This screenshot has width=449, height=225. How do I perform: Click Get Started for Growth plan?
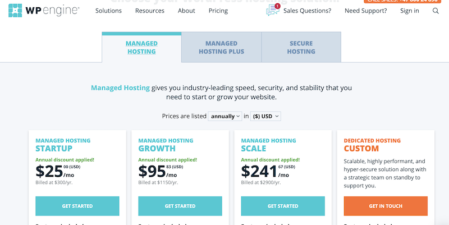pyautogui.click(x=180, y=206)
